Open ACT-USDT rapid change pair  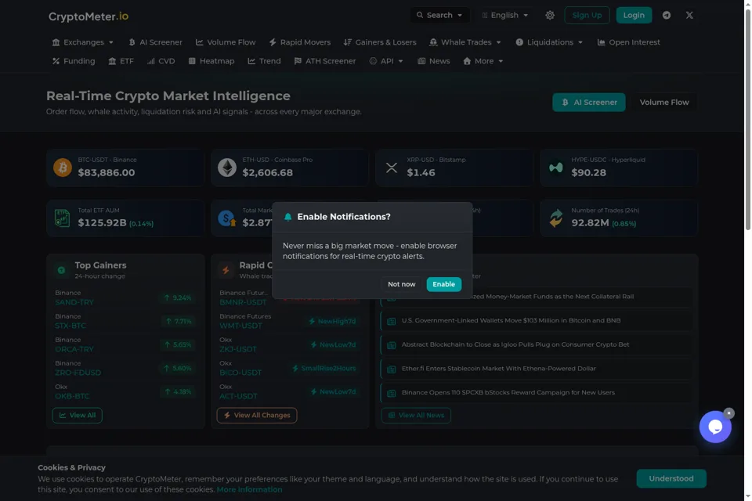point(238,396)
